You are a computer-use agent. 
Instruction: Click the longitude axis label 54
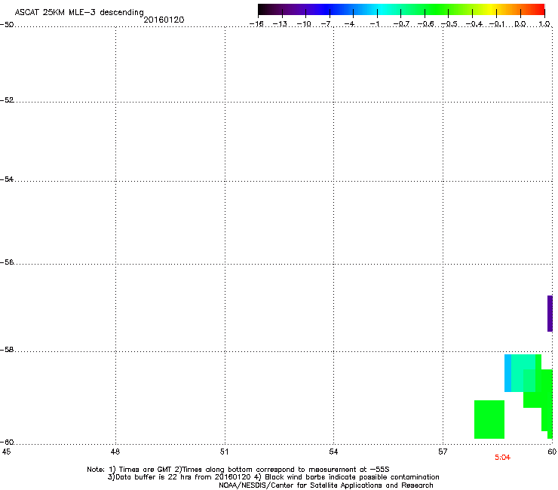point(333,452)
